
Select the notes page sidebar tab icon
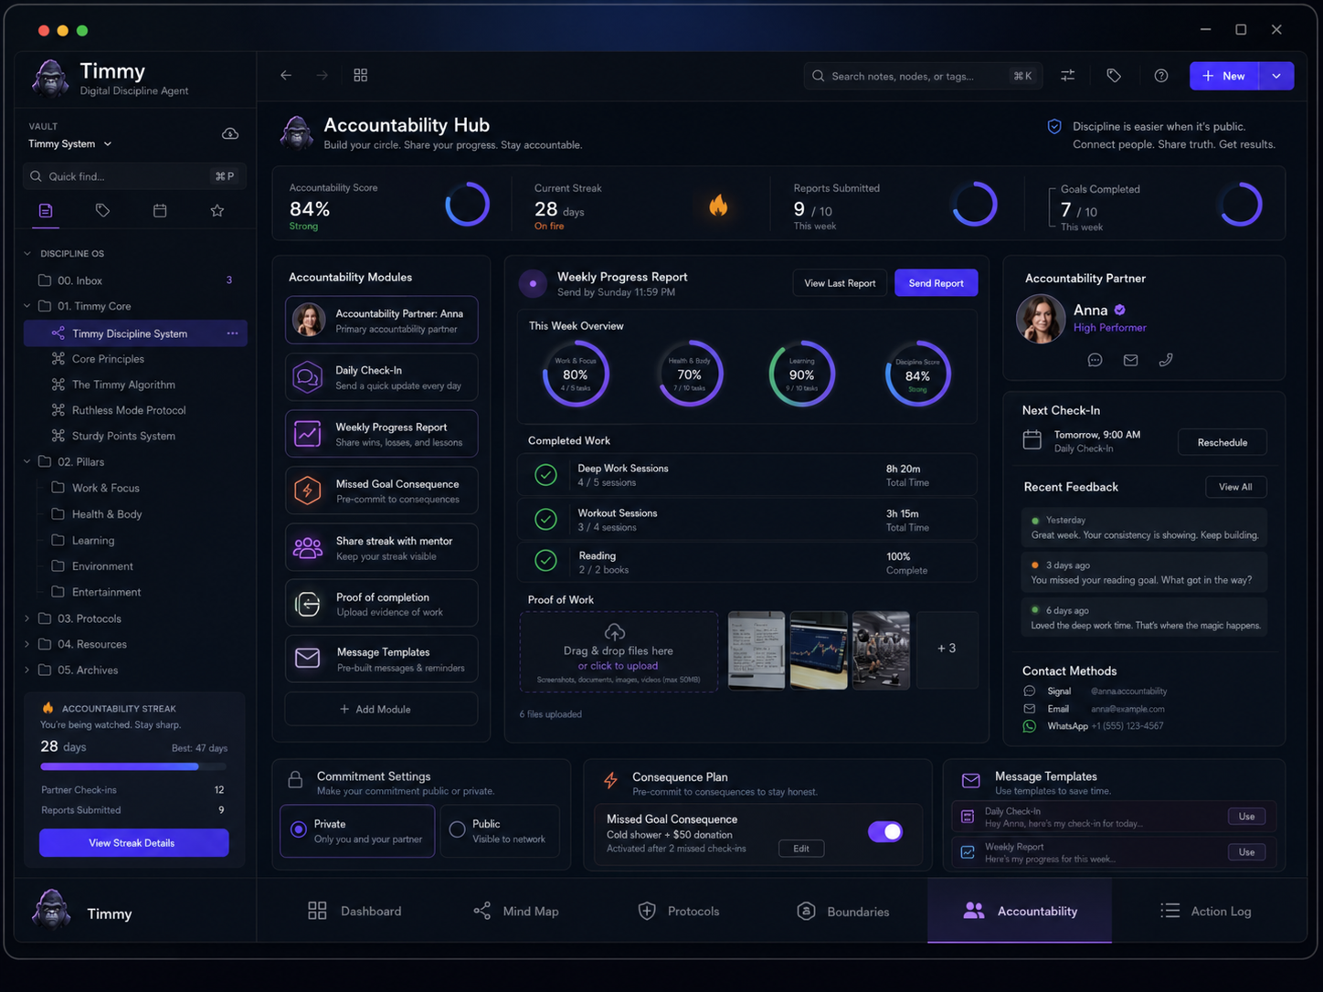tap(46, 211)
